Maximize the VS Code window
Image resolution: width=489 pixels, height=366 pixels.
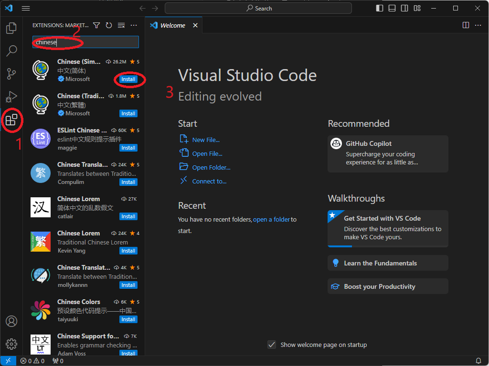click(456, 9)
